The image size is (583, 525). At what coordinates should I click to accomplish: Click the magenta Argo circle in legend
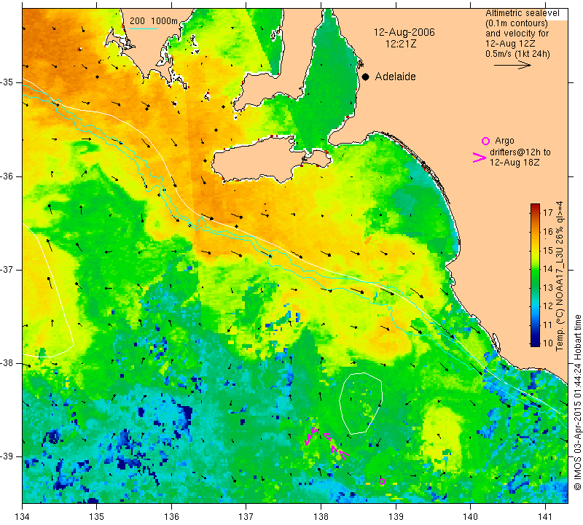485,141
